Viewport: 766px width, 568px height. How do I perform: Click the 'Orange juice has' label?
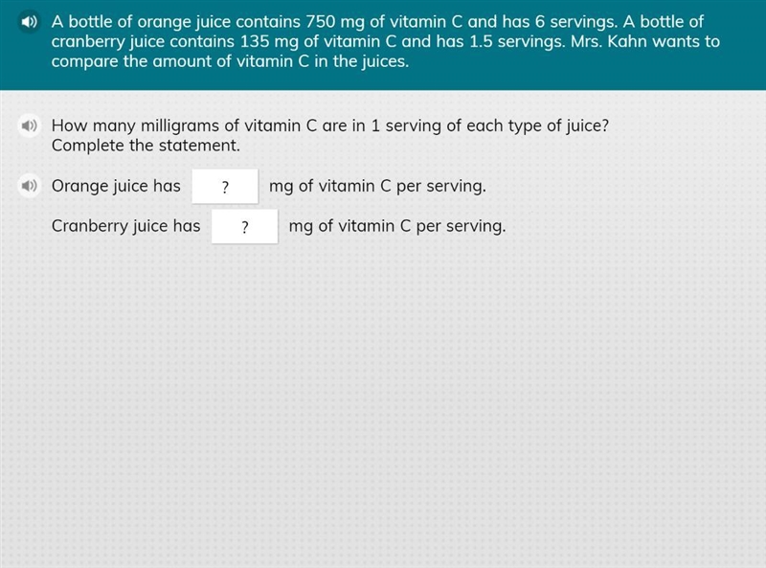(x=116, y=186)
